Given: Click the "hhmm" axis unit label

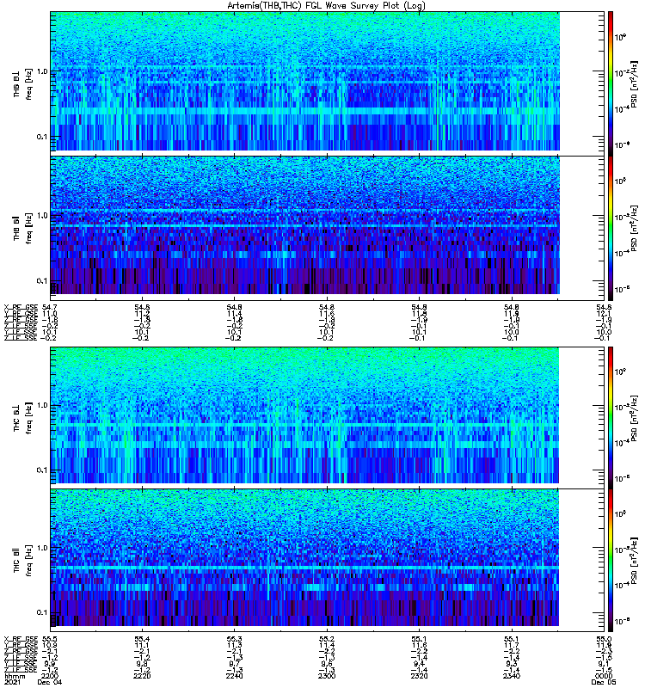Looking at the screenshot, I should pyautogui.click(x=15, y=676).
